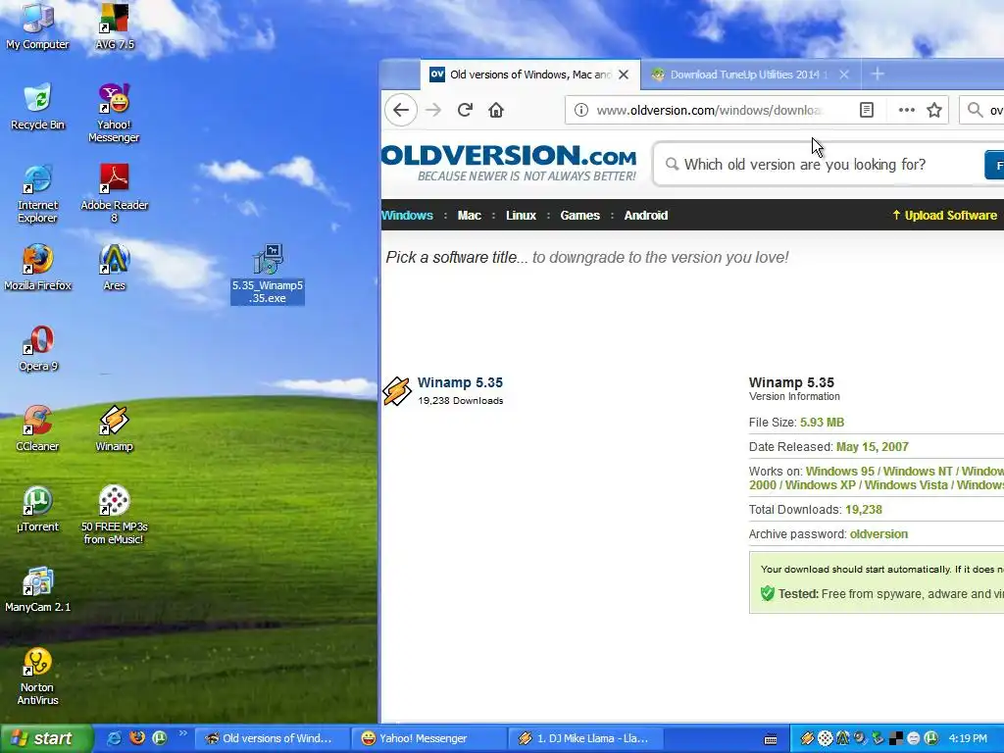Open the Recycle Bin
The width and height of the screenshot is (1004, 753).
coord(37,106)
